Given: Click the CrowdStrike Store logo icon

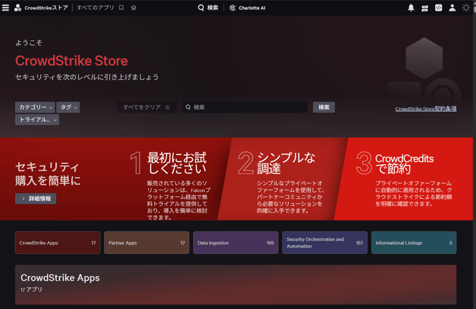Looking at the screenshot, I should click(18, 8).
